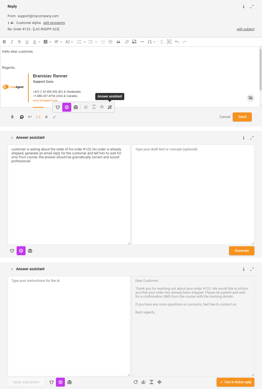The height and width of the screenshot is (389, 262).
Task: Select the professional briefcase tone beside Generate
Action: 30,251
